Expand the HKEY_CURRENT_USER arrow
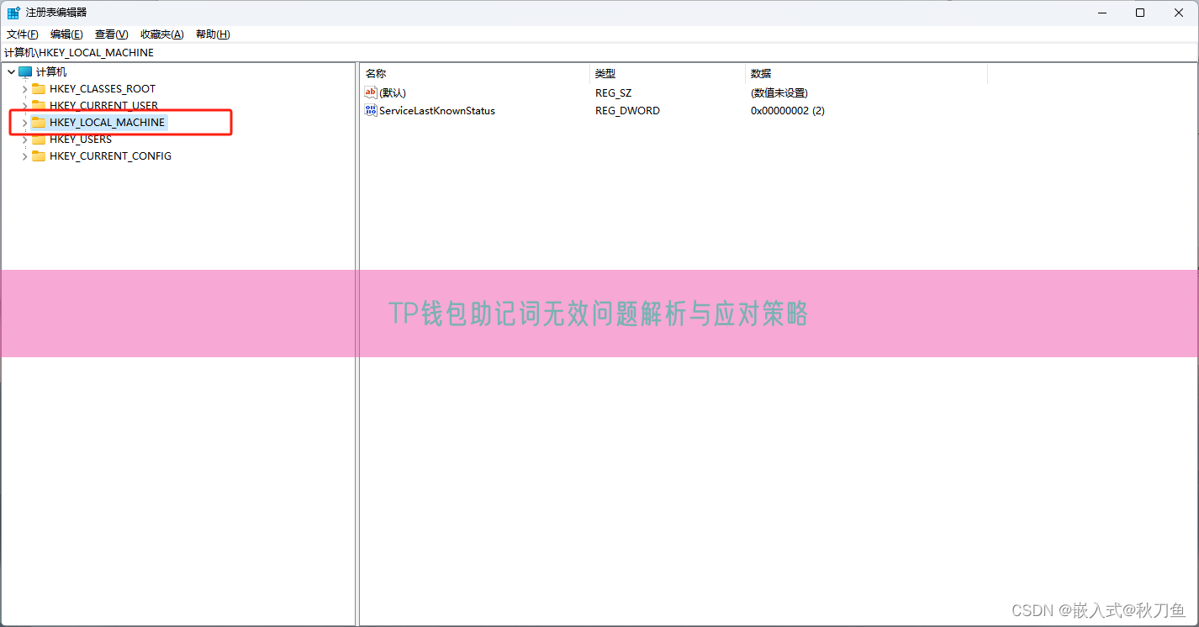Image resolution: width=1199 pixels, height=627 pixels. [24, 106]
